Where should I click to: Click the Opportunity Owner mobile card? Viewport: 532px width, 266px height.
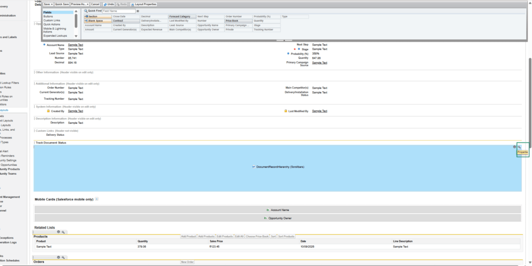click(x=277, y=218)
